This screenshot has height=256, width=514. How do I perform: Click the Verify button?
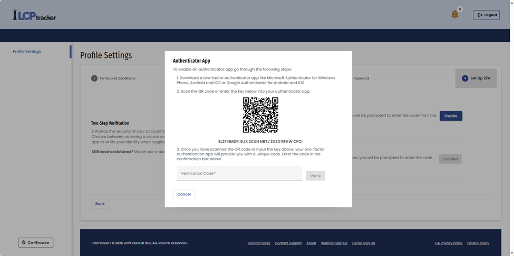315,176
